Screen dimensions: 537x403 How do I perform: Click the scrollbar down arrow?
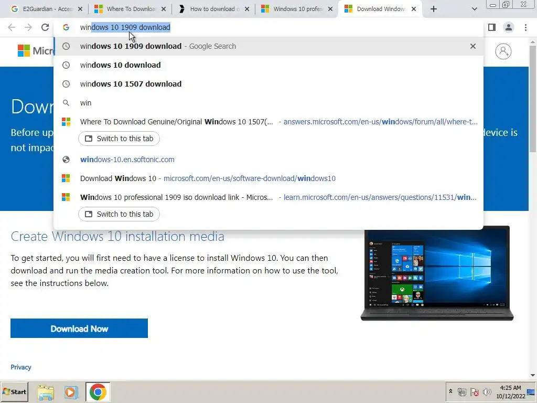[x=533, y=375]
